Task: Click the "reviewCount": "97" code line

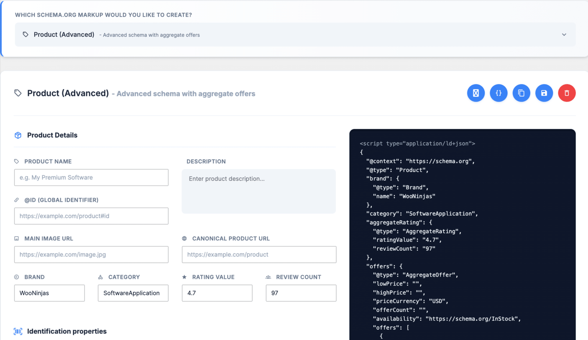Action: pyautogui.click(x=404, y=249)
